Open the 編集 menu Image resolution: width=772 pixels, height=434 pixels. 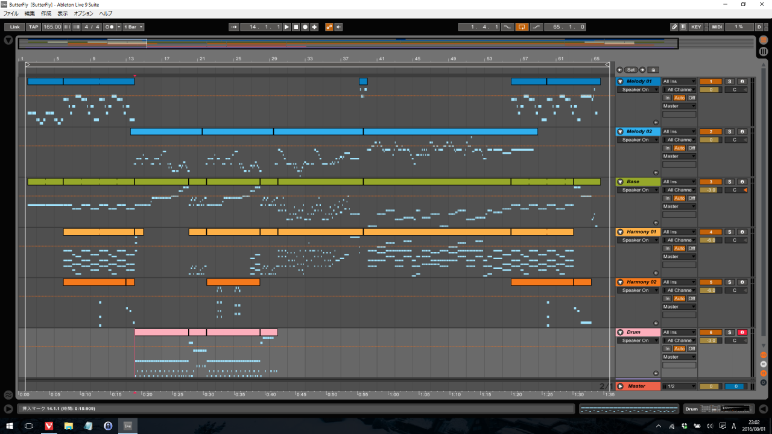click(30, 13)
